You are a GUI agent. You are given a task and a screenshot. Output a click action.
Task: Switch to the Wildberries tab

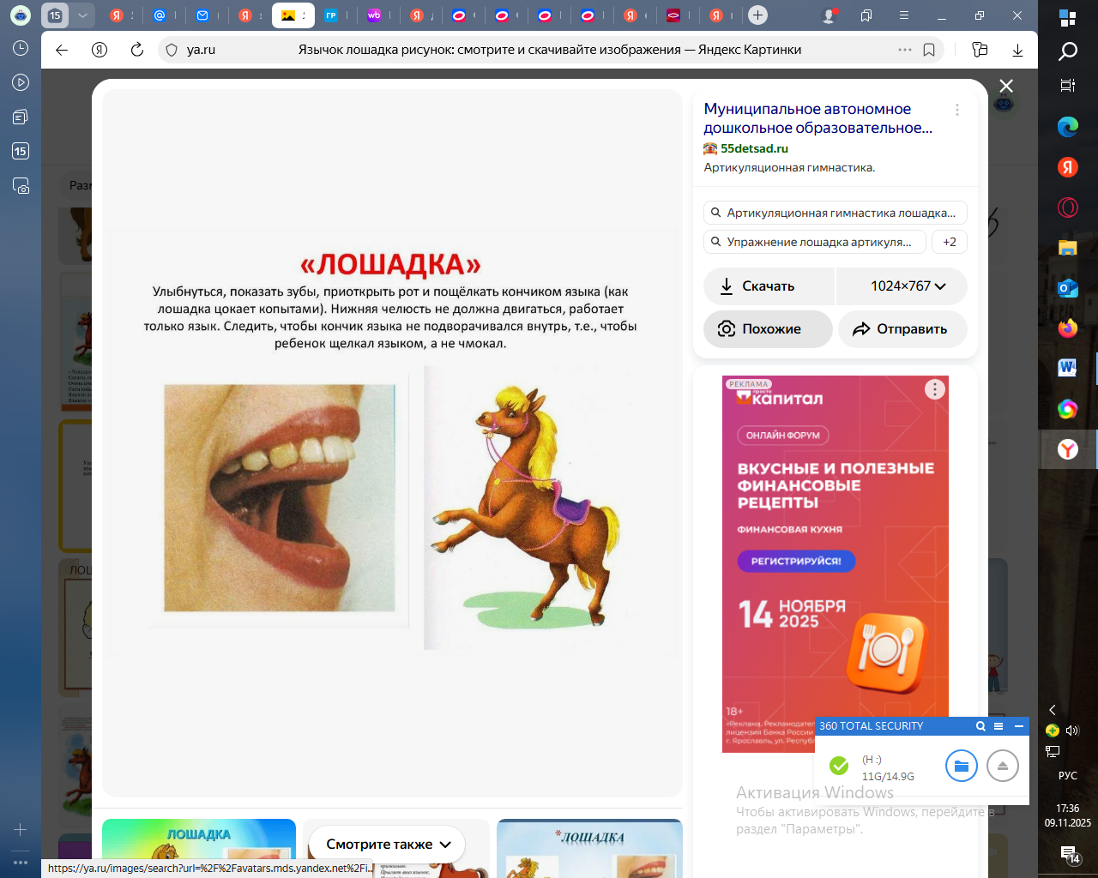click(x=374, y=15)
